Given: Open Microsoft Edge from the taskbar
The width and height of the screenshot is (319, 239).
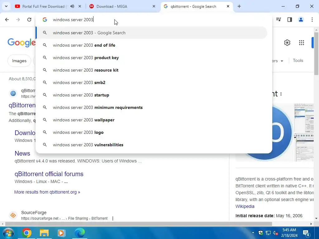Looking at the screenshot, I should click(x=79, y=233).
